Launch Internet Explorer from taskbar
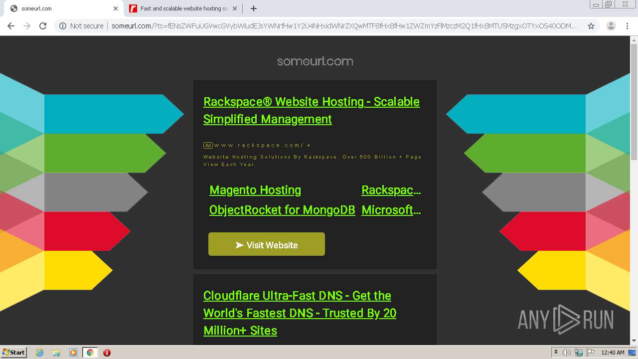 pos(40,353)
